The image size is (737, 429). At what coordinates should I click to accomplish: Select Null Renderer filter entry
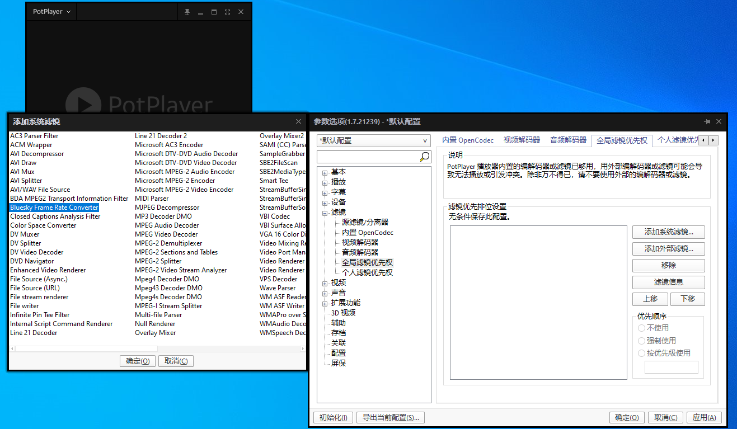(155, 324)
